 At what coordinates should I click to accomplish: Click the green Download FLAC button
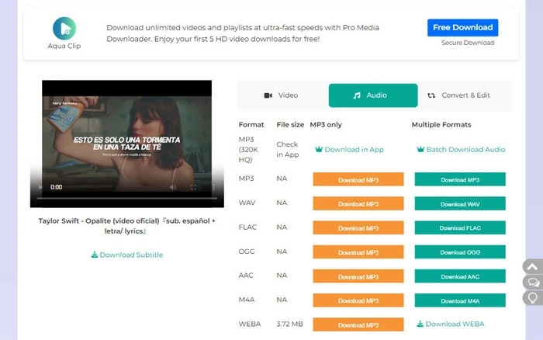(459, 228)
